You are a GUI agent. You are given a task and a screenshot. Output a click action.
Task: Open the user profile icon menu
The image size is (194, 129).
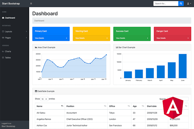(x=189, y=3)
